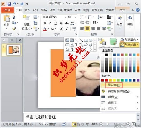Open the Format contextual tab
141x128 pixels.
pos(122,10)
